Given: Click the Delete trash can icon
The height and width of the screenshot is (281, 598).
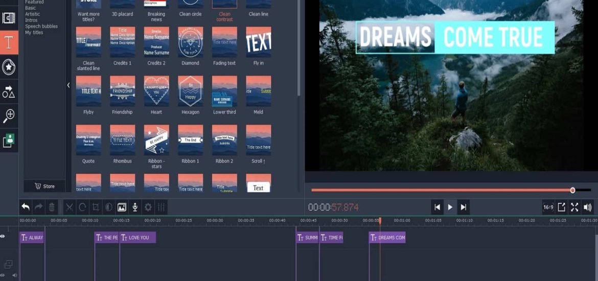Looking at the screenshot, I should tap(52, 207).
